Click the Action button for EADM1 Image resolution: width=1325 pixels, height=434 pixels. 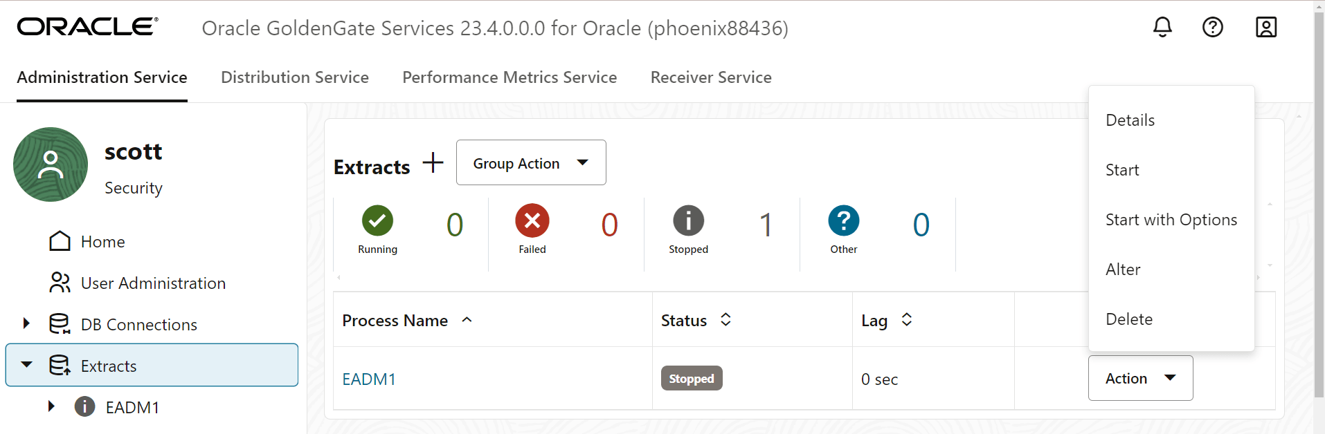click(1140, 378)
